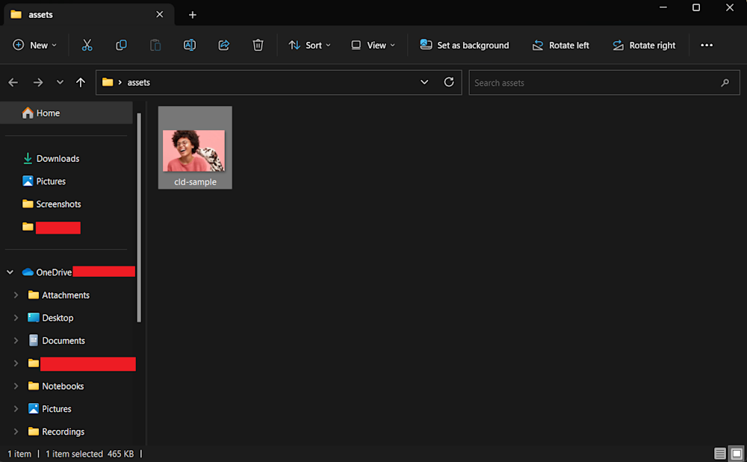Collapse the OneDrive tree node
The image size is (747, 462).
coord(10,272)
